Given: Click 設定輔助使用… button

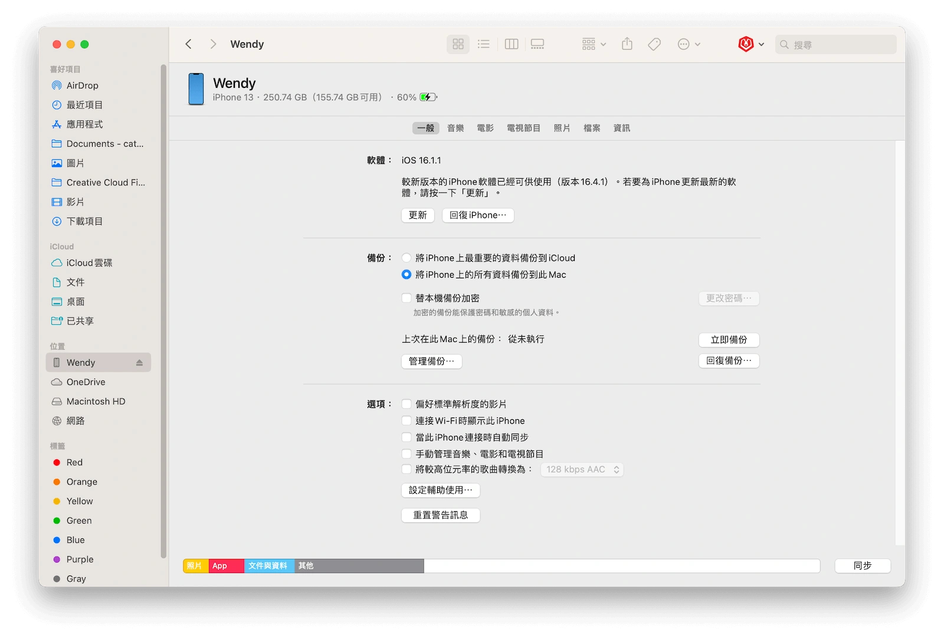Looking at the screenshot, I should click(x=441, y=490).
